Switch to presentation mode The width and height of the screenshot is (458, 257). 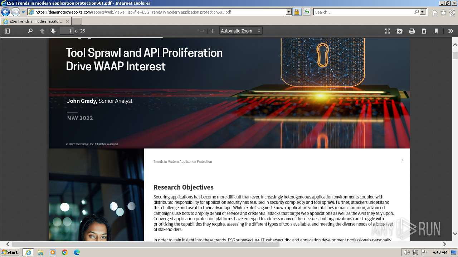tap(388, 31)
